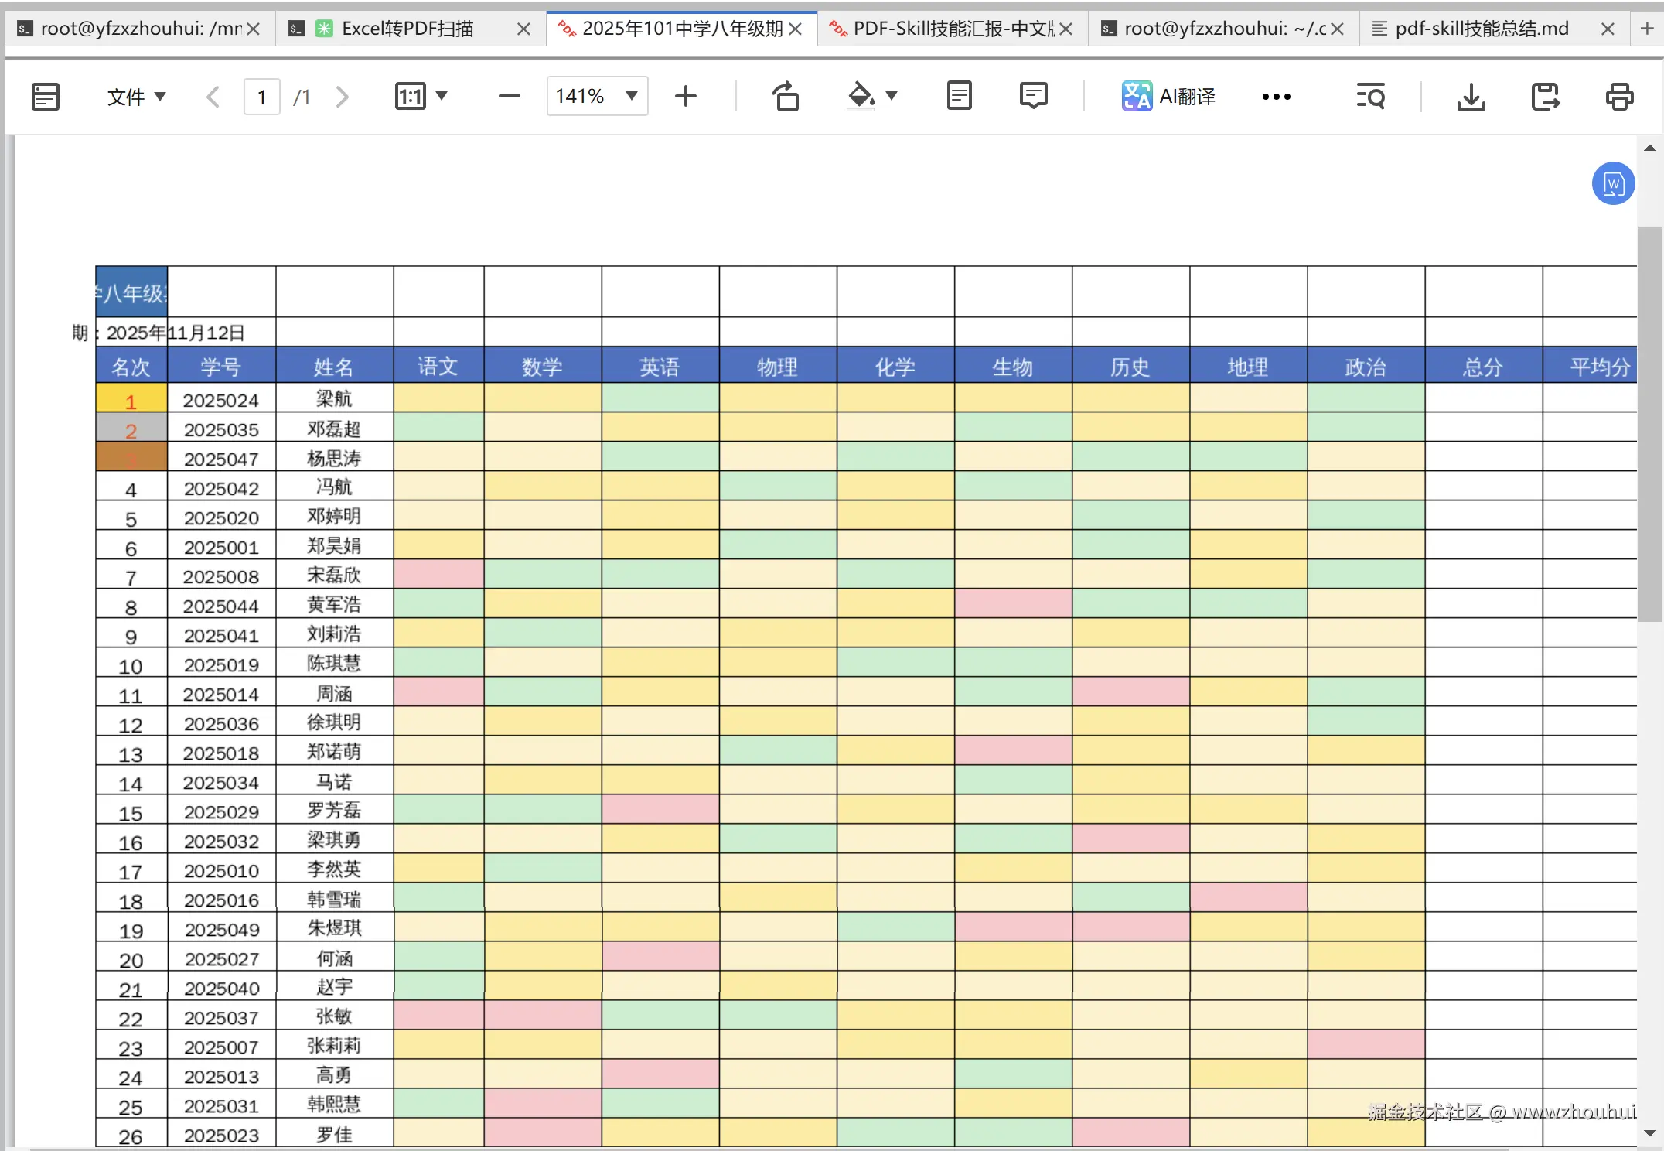Image resolution: width=1664 pixels, height=1151 pixels.
Task: Open the 141% zoom level dropdown
Action: (x=631, y=96)
